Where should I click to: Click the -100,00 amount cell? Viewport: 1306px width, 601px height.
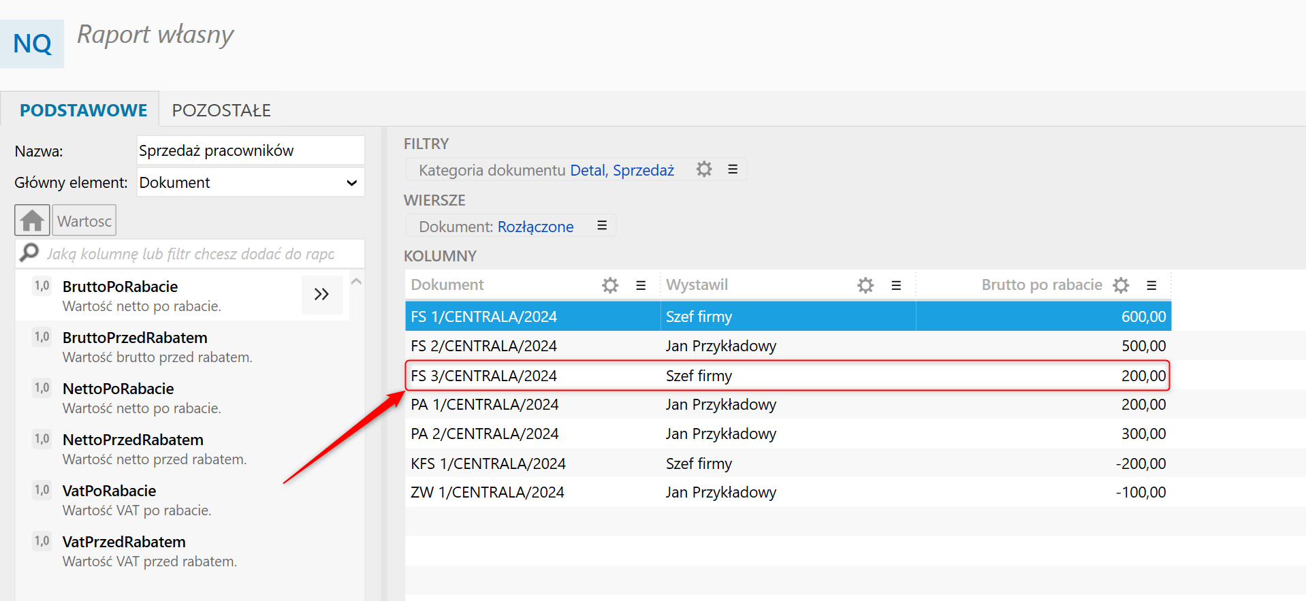pyautogui.click(x=1141, y=492)
